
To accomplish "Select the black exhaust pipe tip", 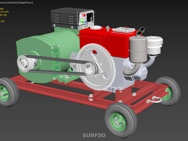I will pos(141,31).
